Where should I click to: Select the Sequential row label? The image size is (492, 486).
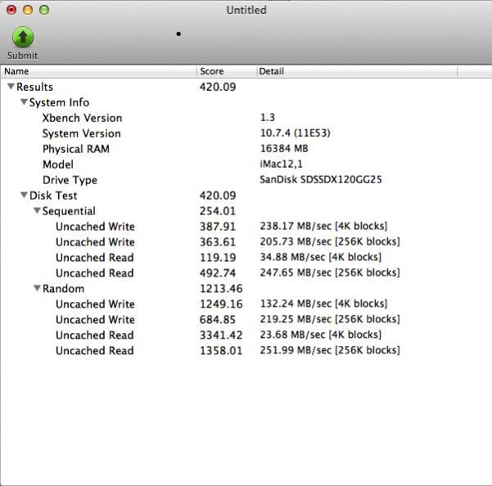click(69, 211)
